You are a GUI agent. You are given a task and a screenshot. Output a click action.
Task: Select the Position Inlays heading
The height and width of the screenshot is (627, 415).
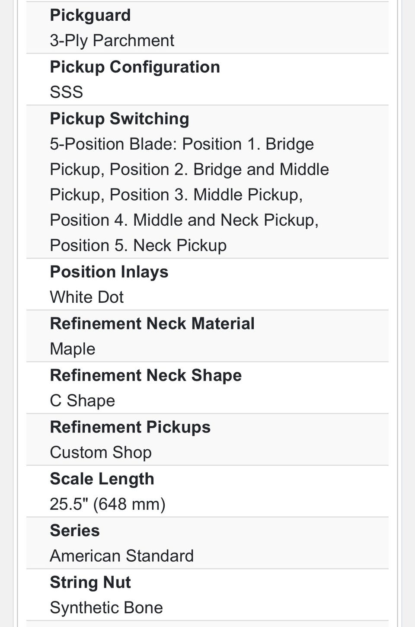tap(109, 272)
